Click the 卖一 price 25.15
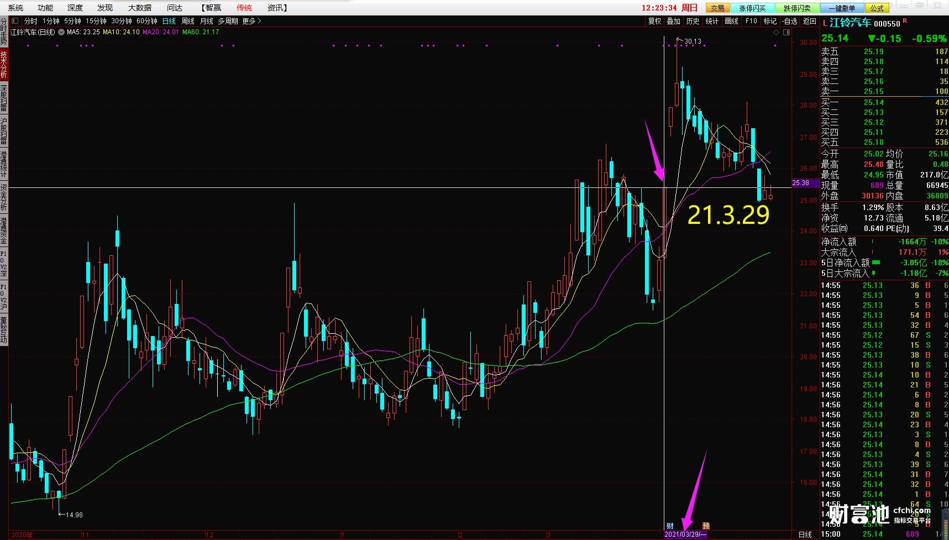949x540 pixels. [x=873, y=91]
